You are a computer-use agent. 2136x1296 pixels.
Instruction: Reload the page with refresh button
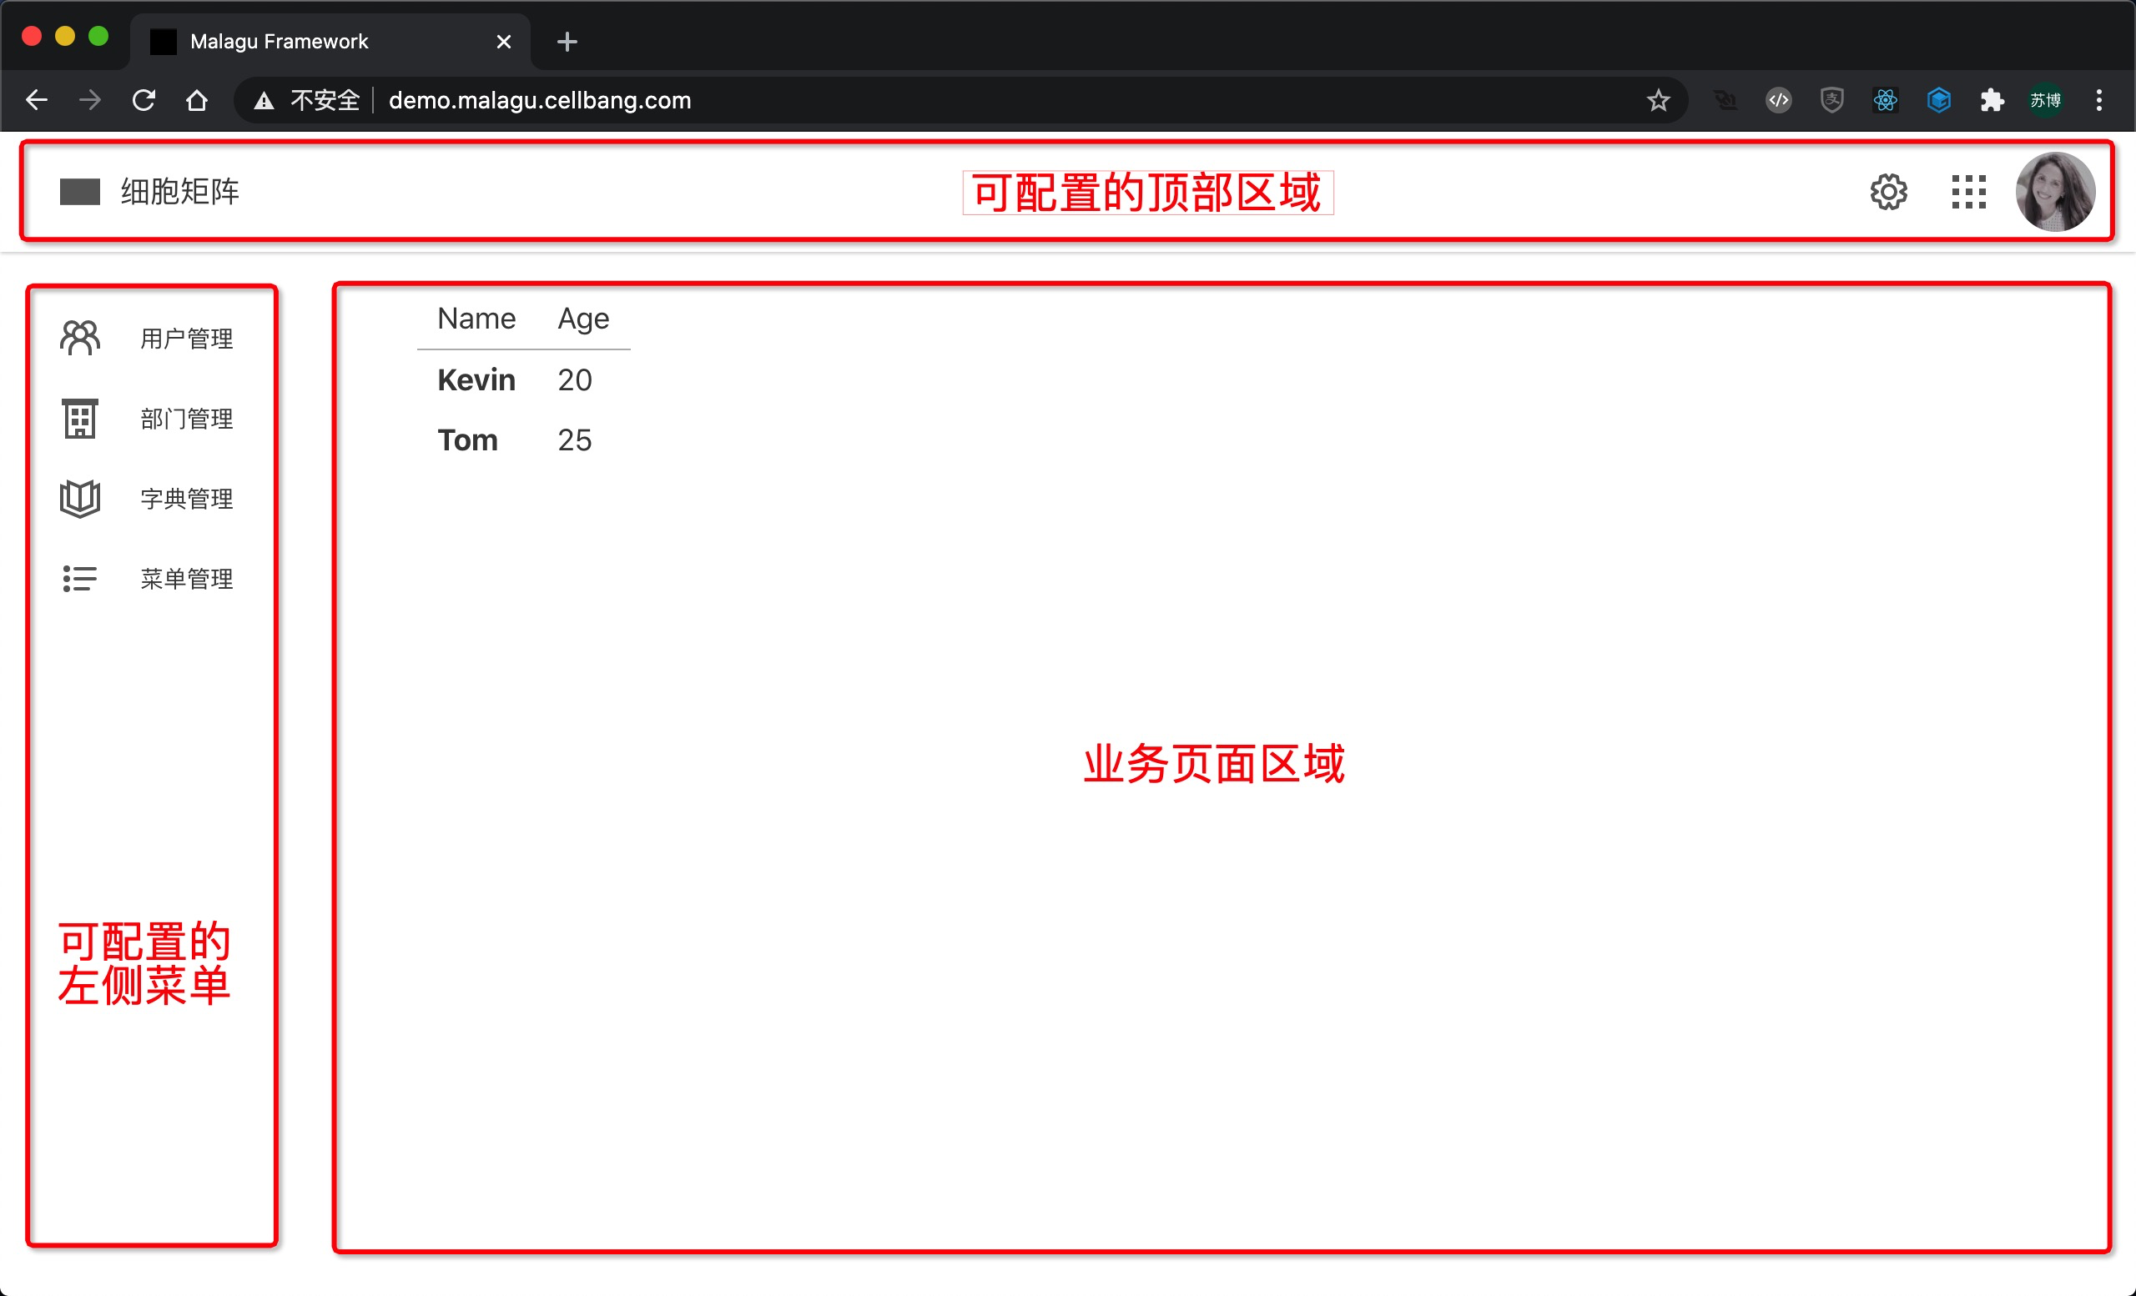(144, 100)
